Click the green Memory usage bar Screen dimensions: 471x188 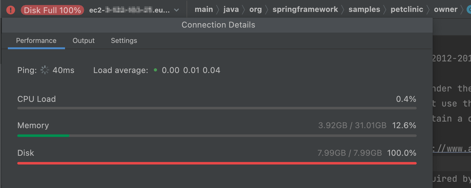pyautogui.click(x=43, y=136)
